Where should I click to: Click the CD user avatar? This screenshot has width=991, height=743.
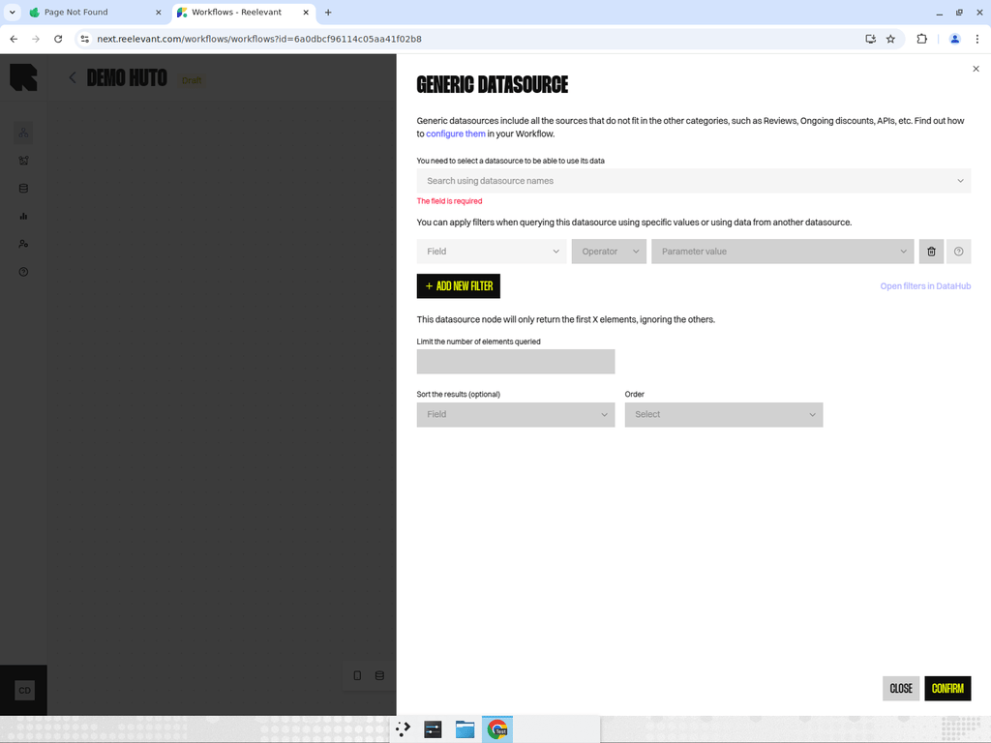click(24, 690)
